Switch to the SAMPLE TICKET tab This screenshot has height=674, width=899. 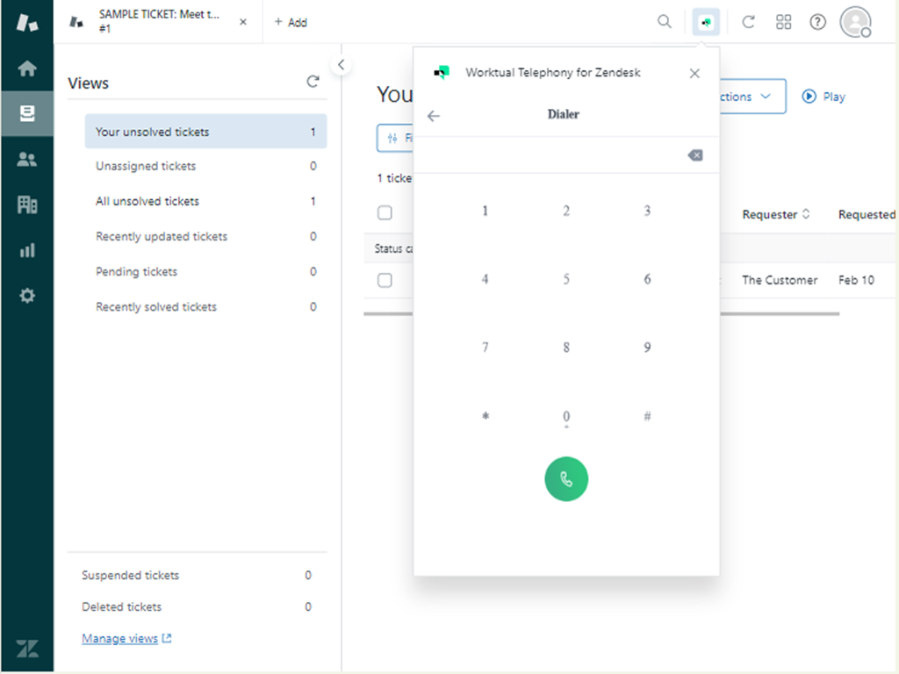[x=158, y=22]
